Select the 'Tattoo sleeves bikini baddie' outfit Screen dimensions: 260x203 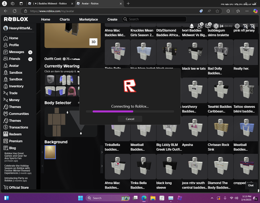coord(246,90)
